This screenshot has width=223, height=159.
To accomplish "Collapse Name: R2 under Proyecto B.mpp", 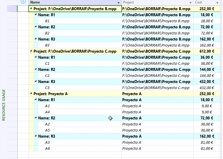I will click(36, 27).
